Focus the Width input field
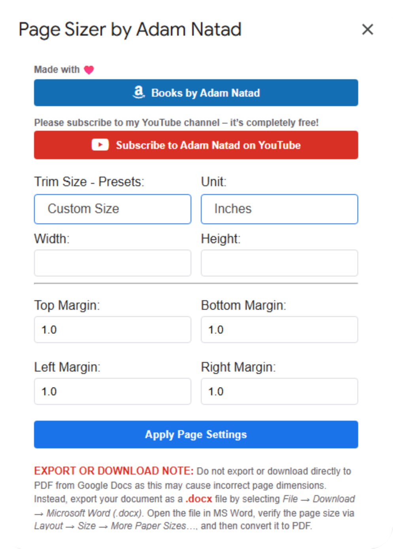 point(113,263)
